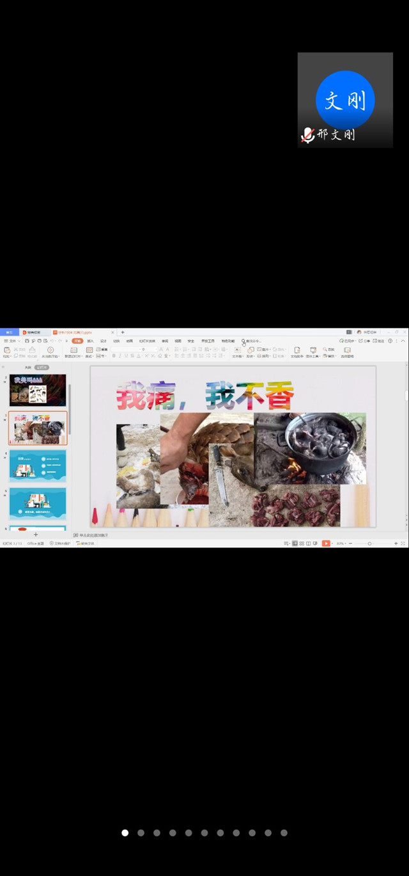This screenshot has height=876, width=409.
Task: Toggle Bold formatting
Action: pos(114,355)
